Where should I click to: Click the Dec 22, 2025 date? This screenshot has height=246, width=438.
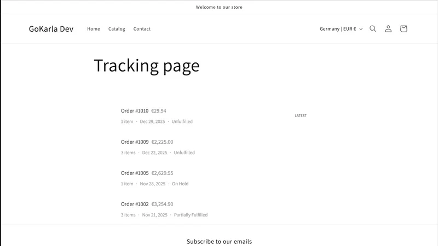(x=154, y=153)
